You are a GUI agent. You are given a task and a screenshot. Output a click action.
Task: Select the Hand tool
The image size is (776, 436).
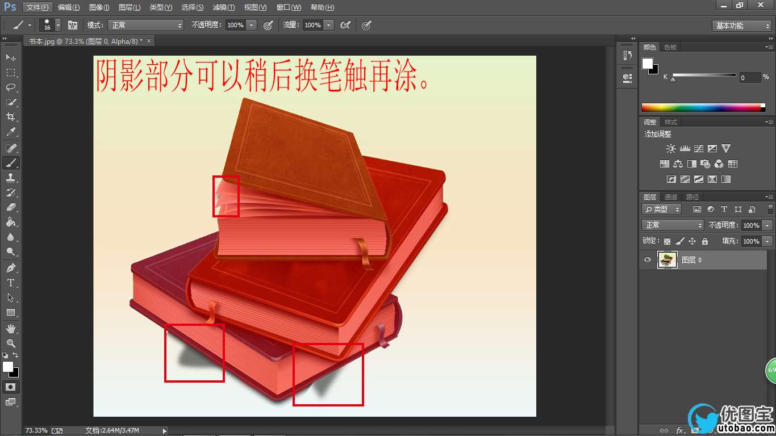pos(11,329)
